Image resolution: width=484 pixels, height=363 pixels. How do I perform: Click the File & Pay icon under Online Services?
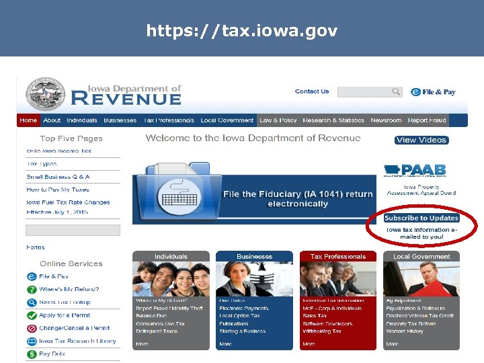[32, 276]
